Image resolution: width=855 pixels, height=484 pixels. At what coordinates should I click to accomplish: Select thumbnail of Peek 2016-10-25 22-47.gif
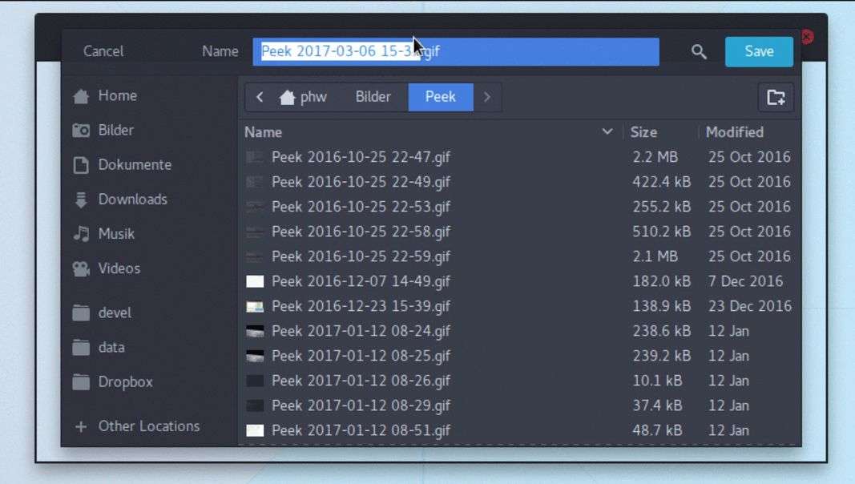pyautogui.click(x=255, y=157)
